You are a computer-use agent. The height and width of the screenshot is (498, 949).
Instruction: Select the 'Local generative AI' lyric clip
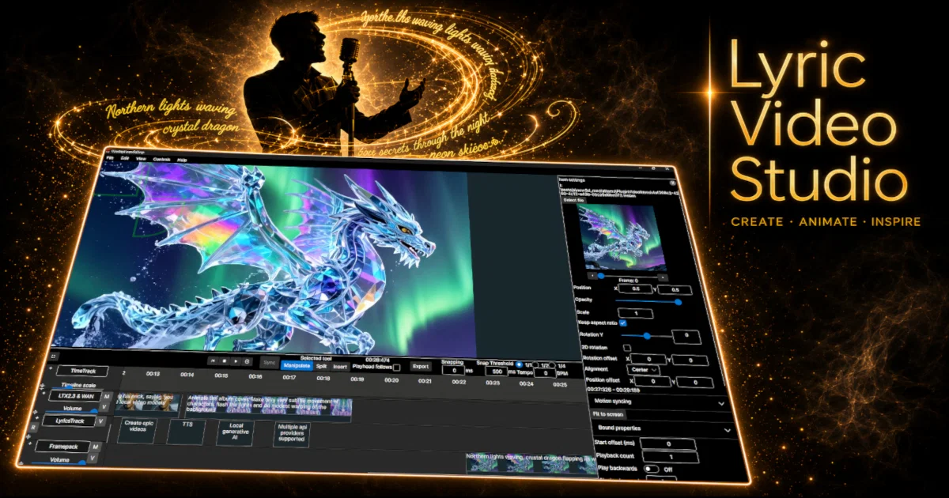point(235,433)
